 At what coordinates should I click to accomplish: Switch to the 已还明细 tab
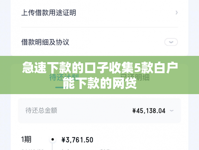pos(135,77)
